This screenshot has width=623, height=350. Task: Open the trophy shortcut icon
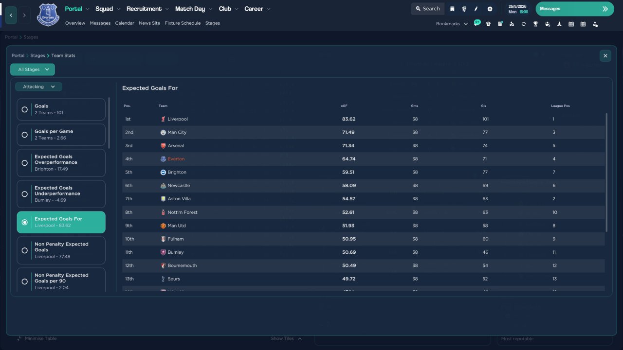coord(535,24)
